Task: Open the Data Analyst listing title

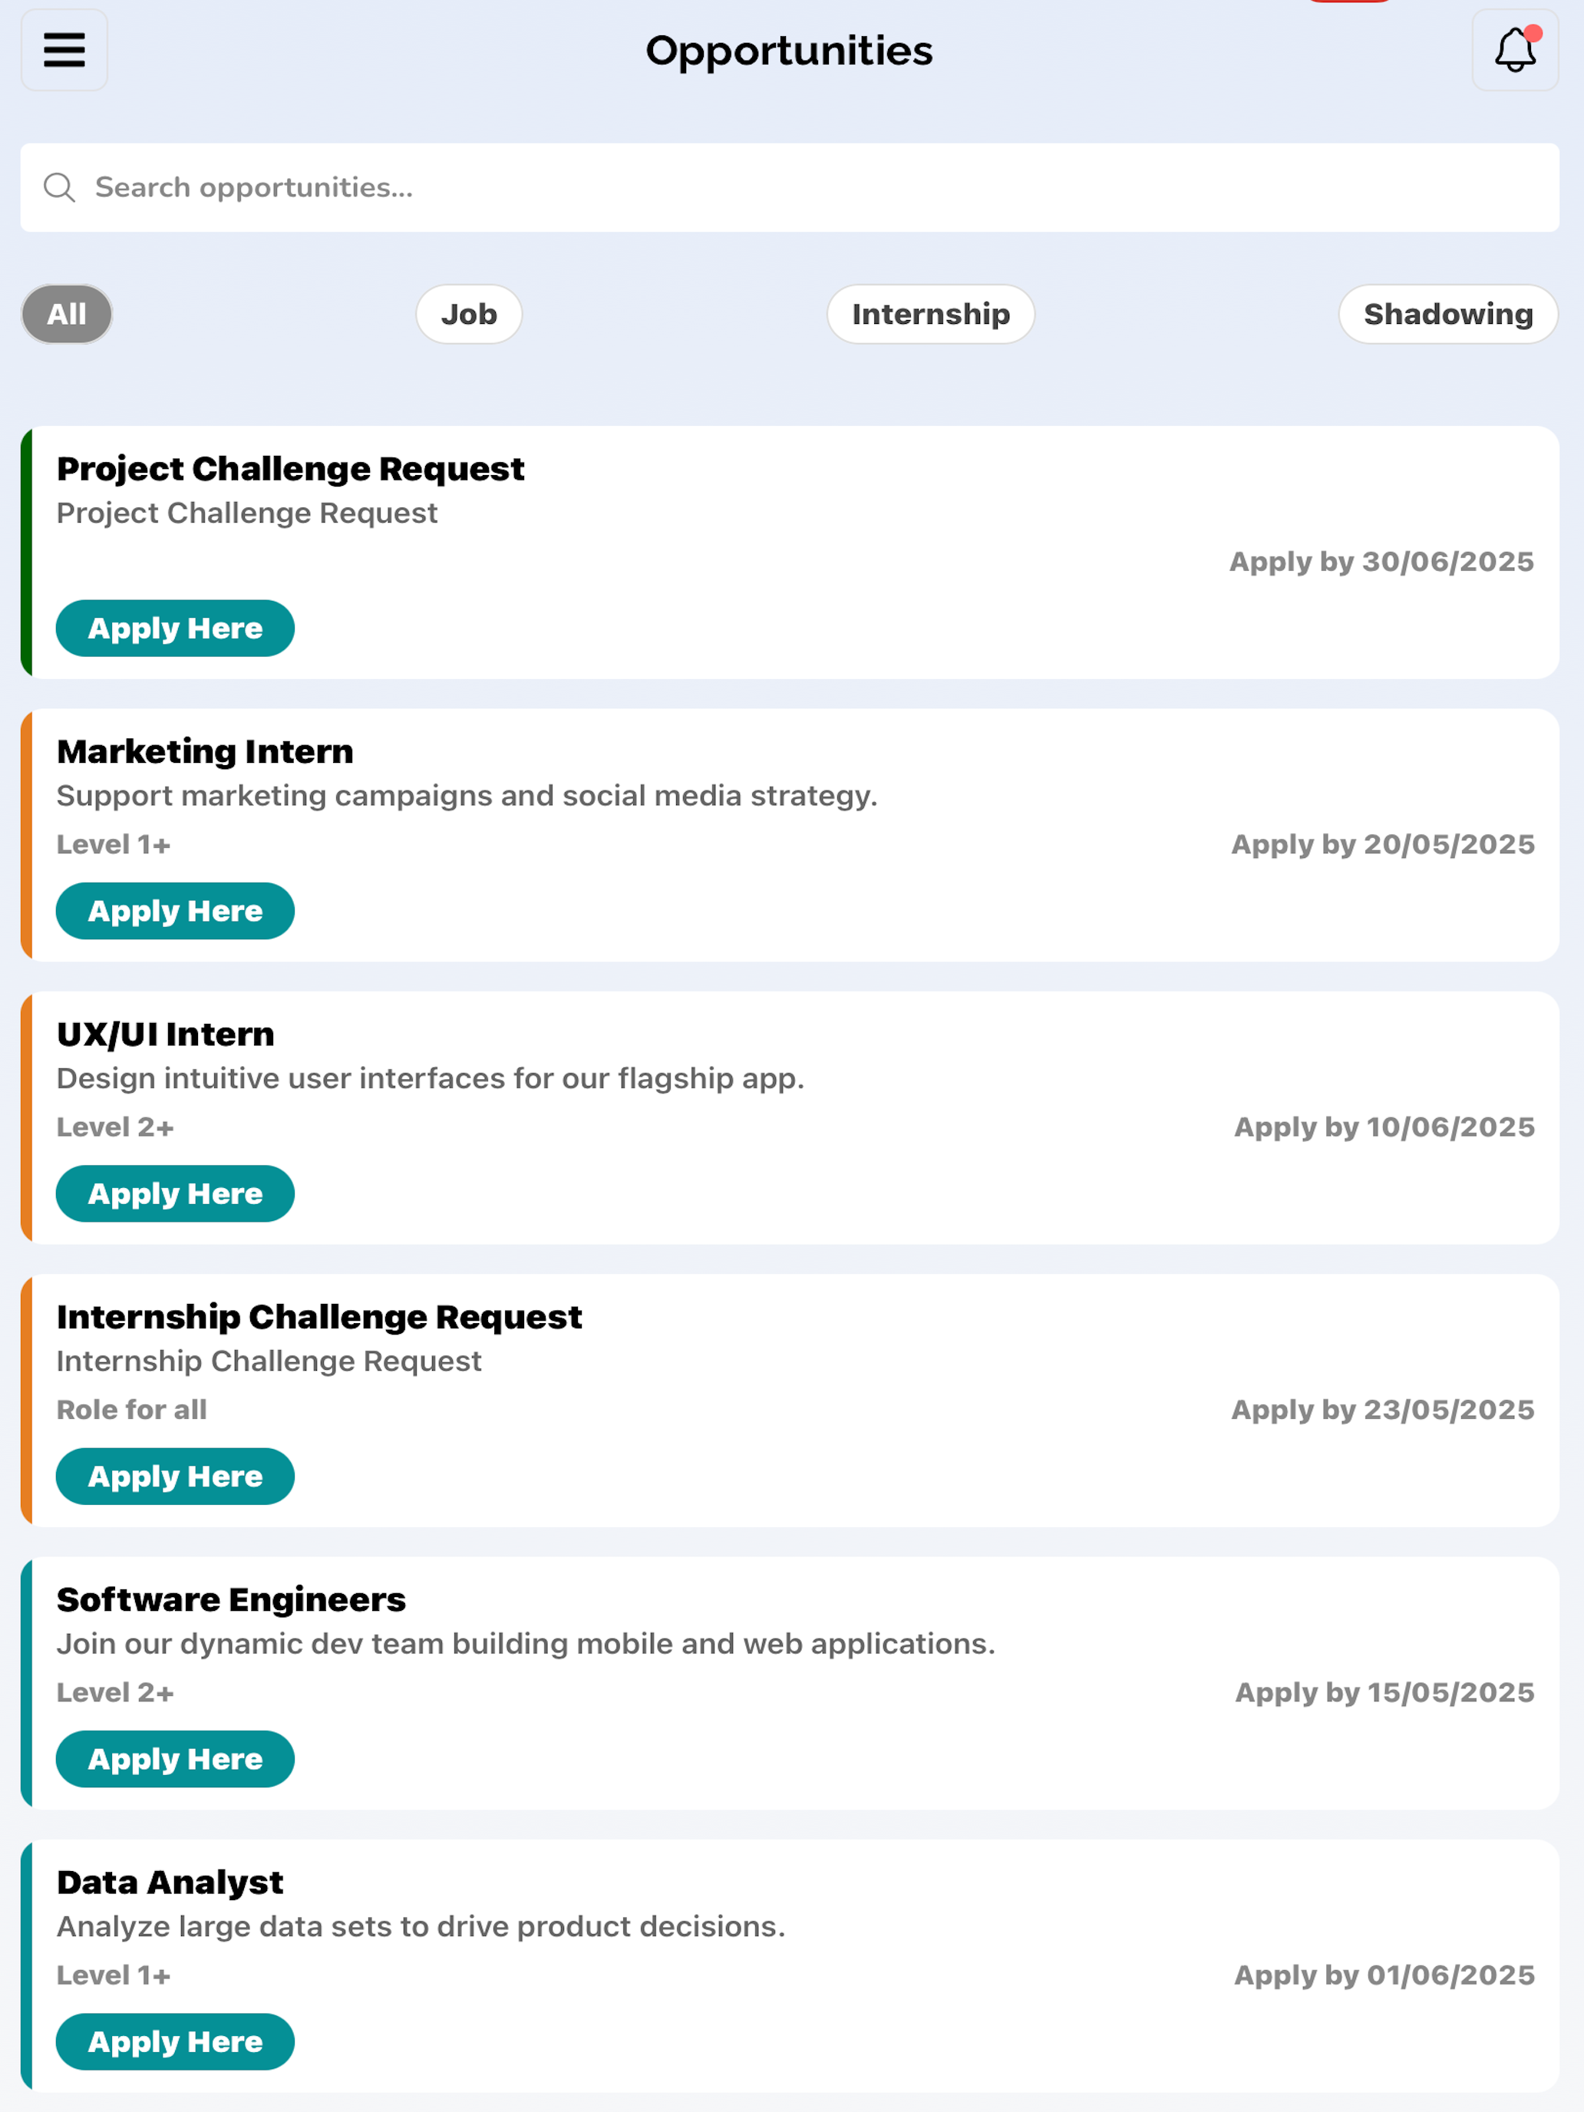Action: pyautogui.click(x=170, y=1882)
